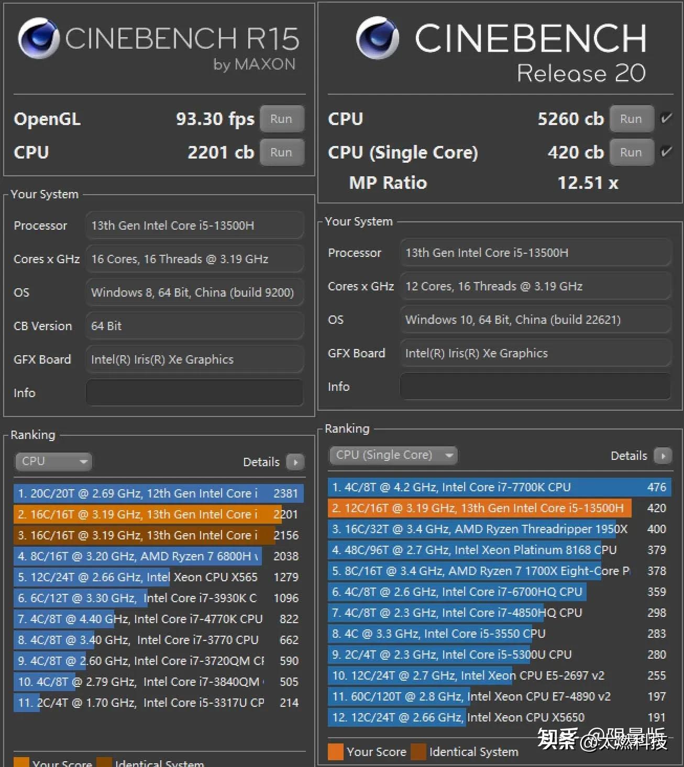Expand ranking Details arrow in Cinebench R15

[x=296, y=462]
